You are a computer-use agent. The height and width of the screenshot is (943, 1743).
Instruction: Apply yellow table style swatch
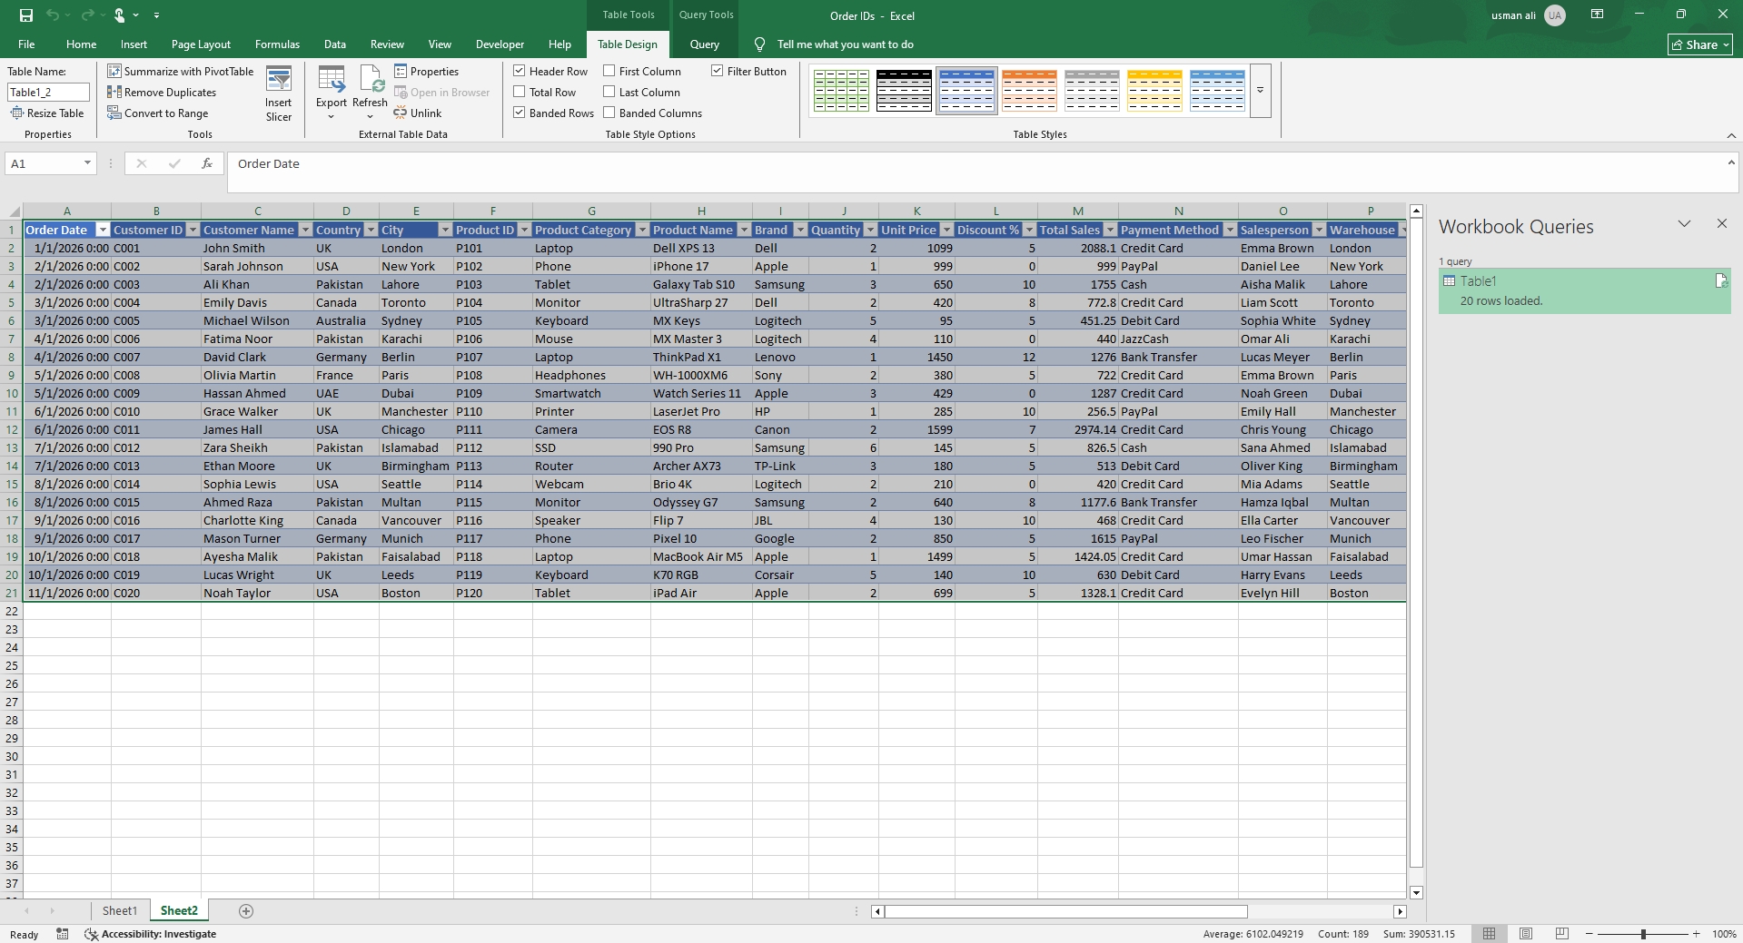(x=1154, y=91)
